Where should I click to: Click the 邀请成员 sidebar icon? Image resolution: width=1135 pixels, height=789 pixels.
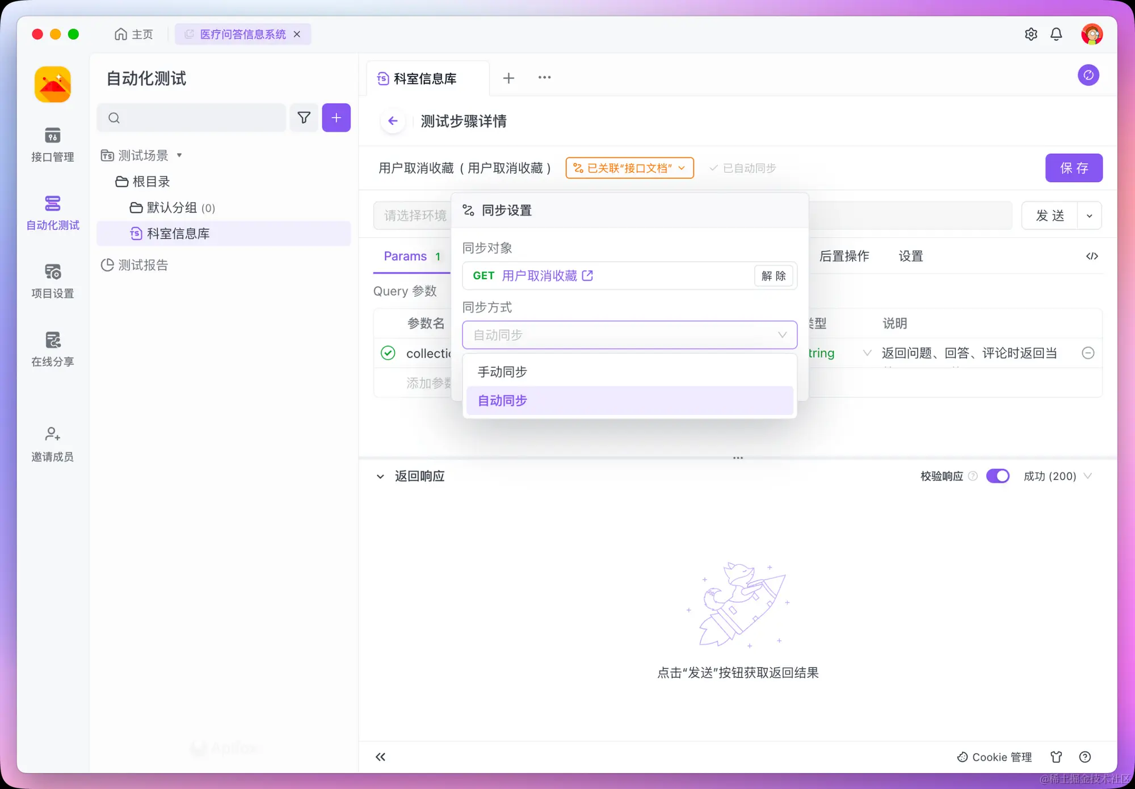(x=52, y=444)
